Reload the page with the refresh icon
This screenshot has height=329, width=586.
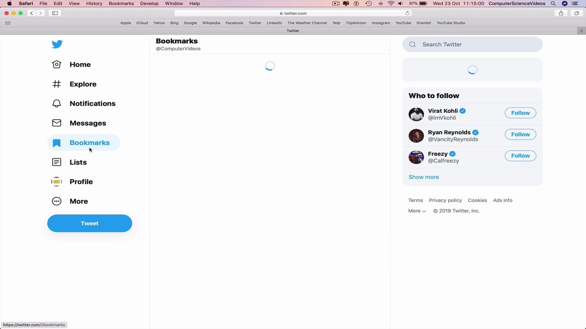tap(407, 13)
